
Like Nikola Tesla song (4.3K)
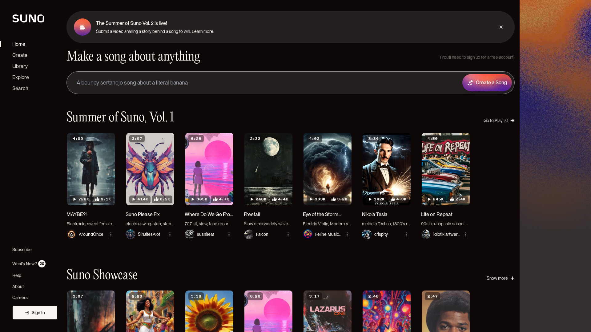(398, 199)
